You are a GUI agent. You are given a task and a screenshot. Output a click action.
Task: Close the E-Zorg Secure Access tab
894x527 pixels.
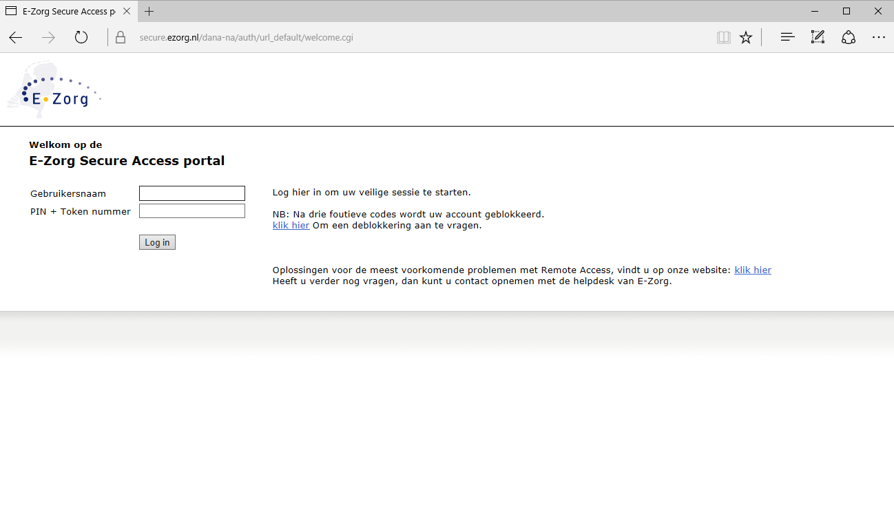tap(127, 11)
